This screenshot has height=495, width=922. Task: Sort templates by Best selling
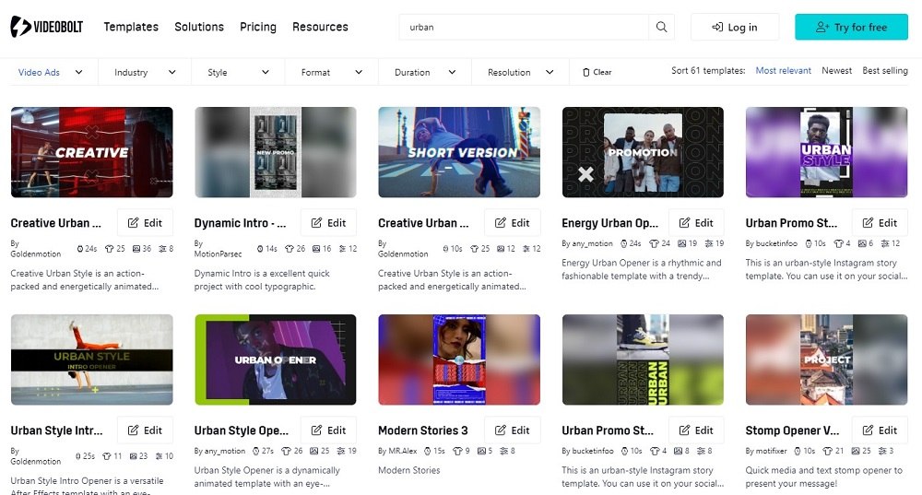tap(885, 71)
